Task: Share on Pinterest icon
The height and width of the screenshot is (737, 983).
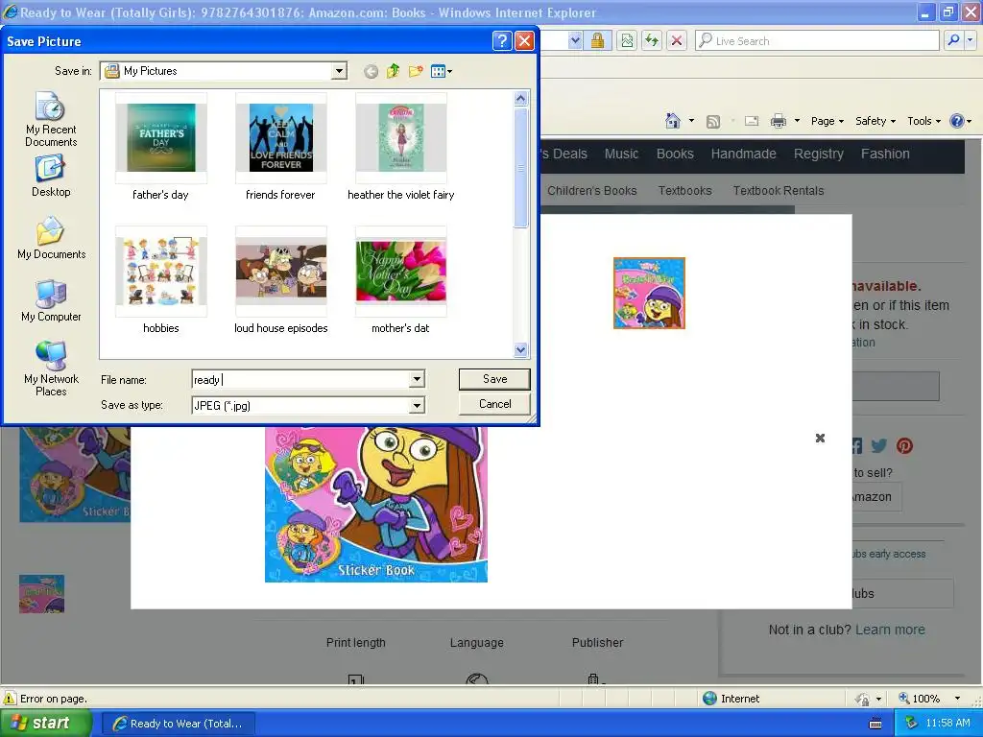Action: tap(904, 445)
